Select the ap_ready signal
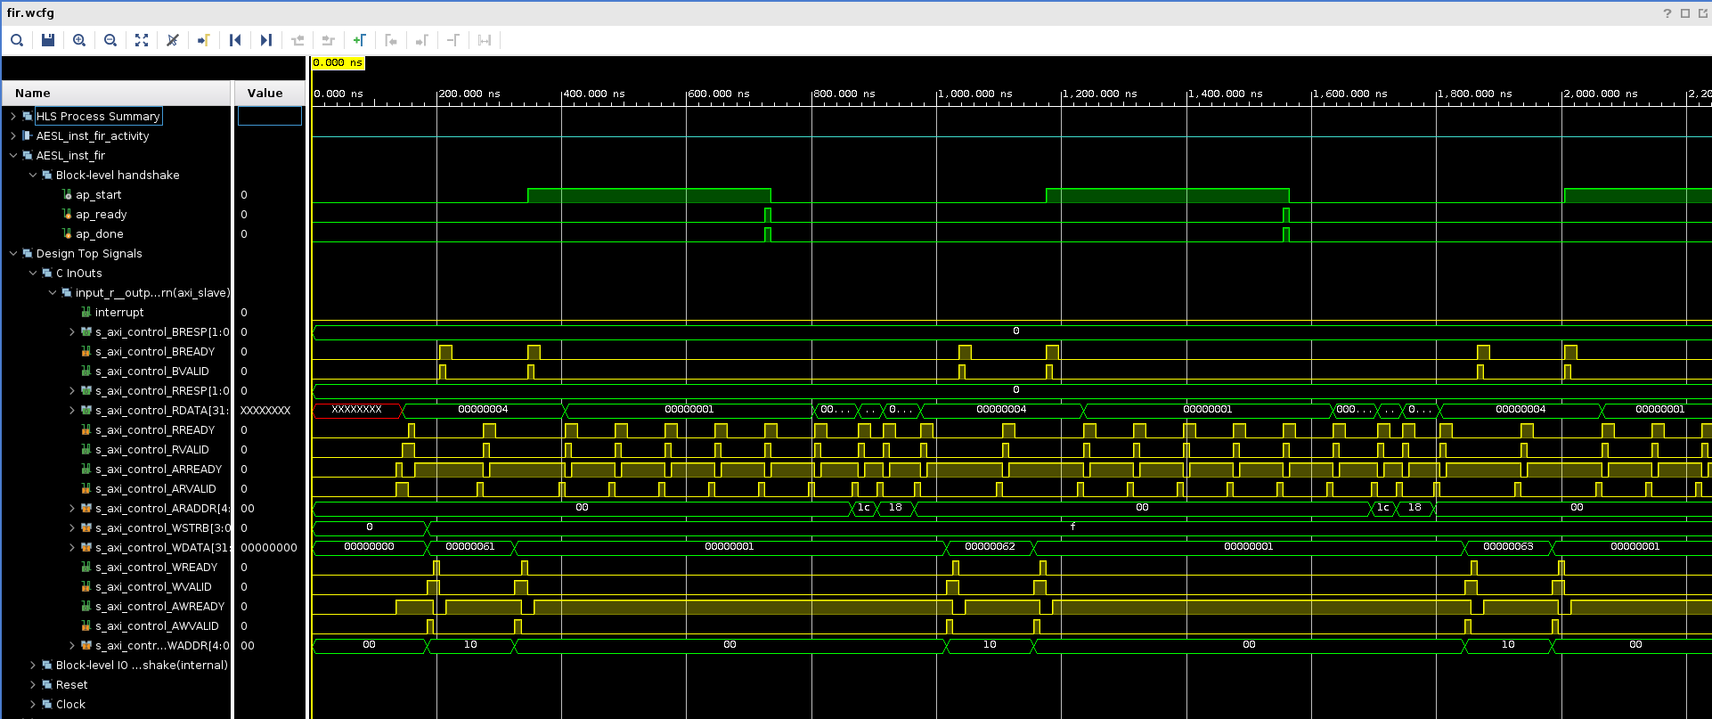Screen dimensions: 1712x719 click(101, 215)
